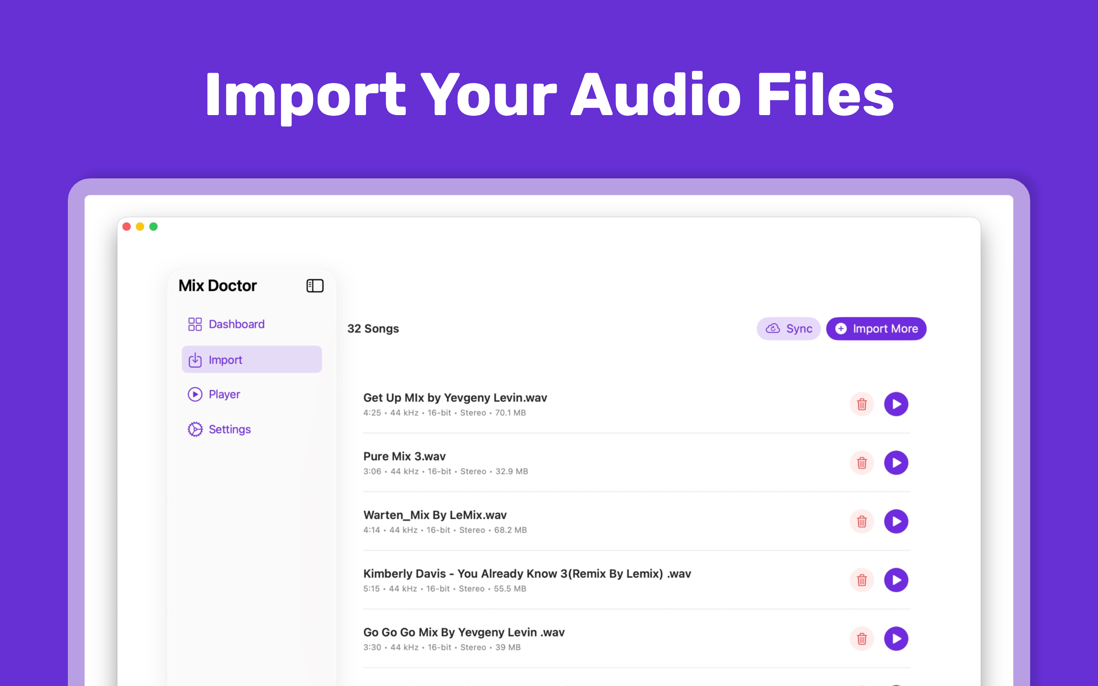Click the cloud icon on the Sync button
Viewport: 1098px width, 686px height.
point(773,329)
